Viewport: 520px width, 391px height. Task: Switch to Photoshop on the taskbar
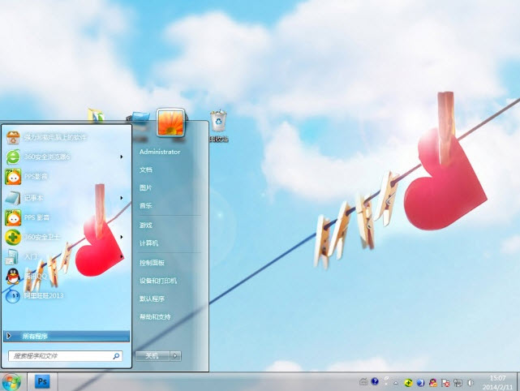pyautogui.click(x=42, y=382)
